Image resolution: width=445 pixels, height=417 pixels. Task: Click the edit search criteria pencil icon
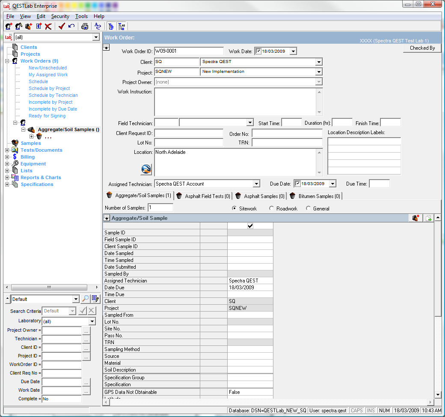click(x=95, y=299)
